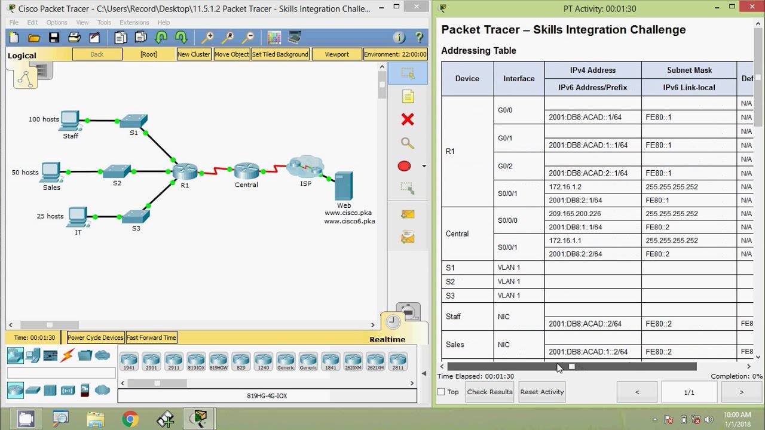This screenshot has width=765, height=430.
Task: Click the Print toolbar icon
Action: pos(74,38)
